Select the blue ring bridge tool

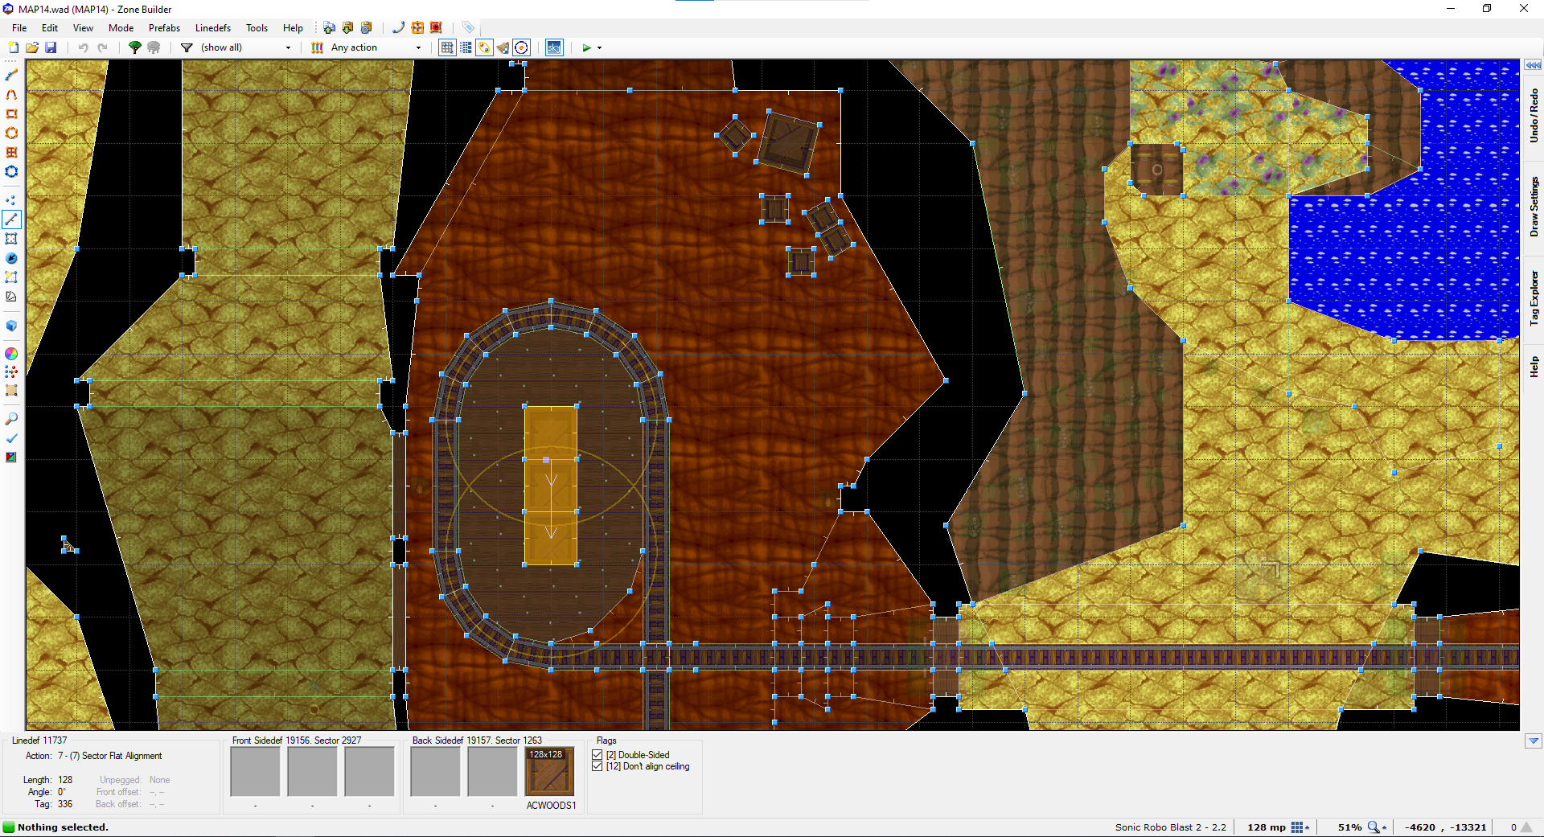11,171
